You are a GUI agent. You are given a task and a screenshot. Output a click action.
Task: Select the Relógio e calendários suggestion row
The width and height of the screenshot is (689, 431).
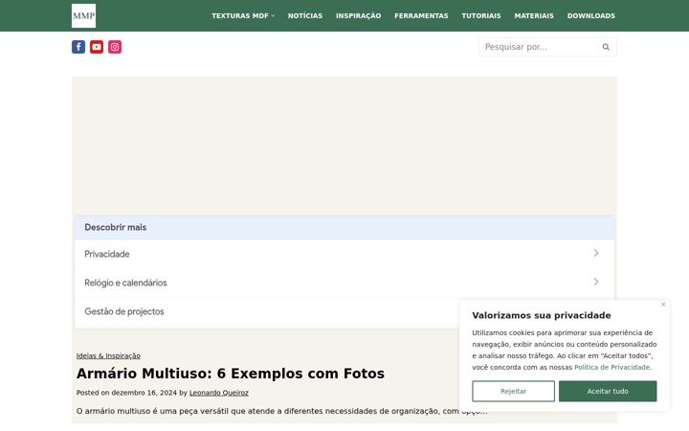(x=344, y=283)
